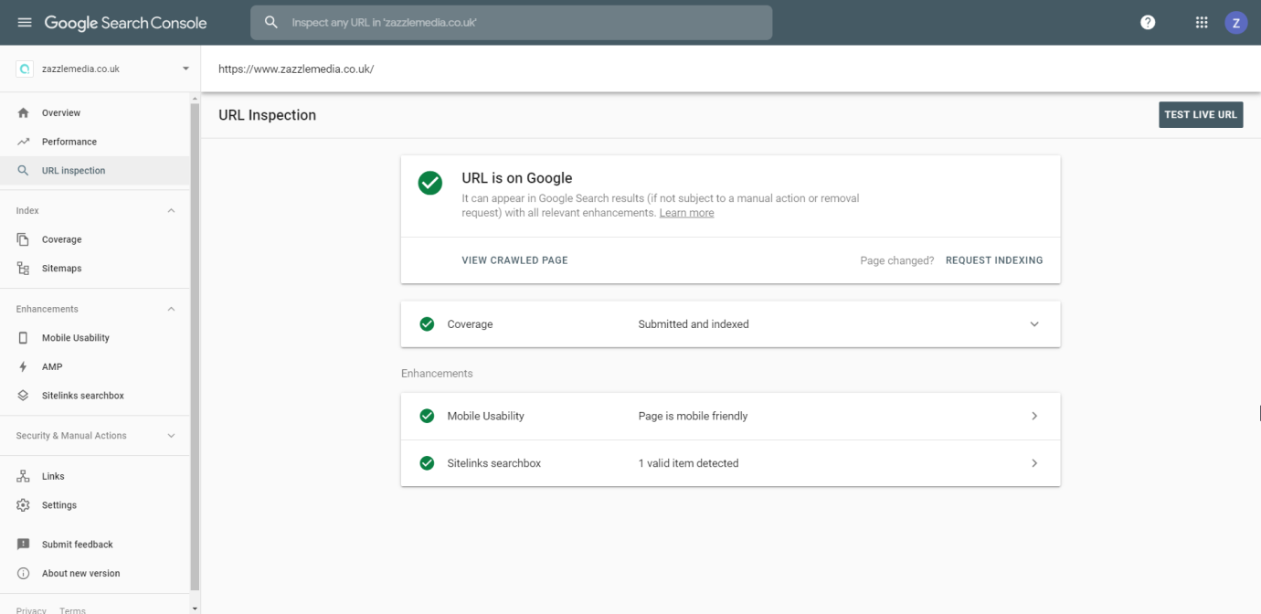Open the hamburger navigation menu
The image size is (1261, 614).
(24, 21)
